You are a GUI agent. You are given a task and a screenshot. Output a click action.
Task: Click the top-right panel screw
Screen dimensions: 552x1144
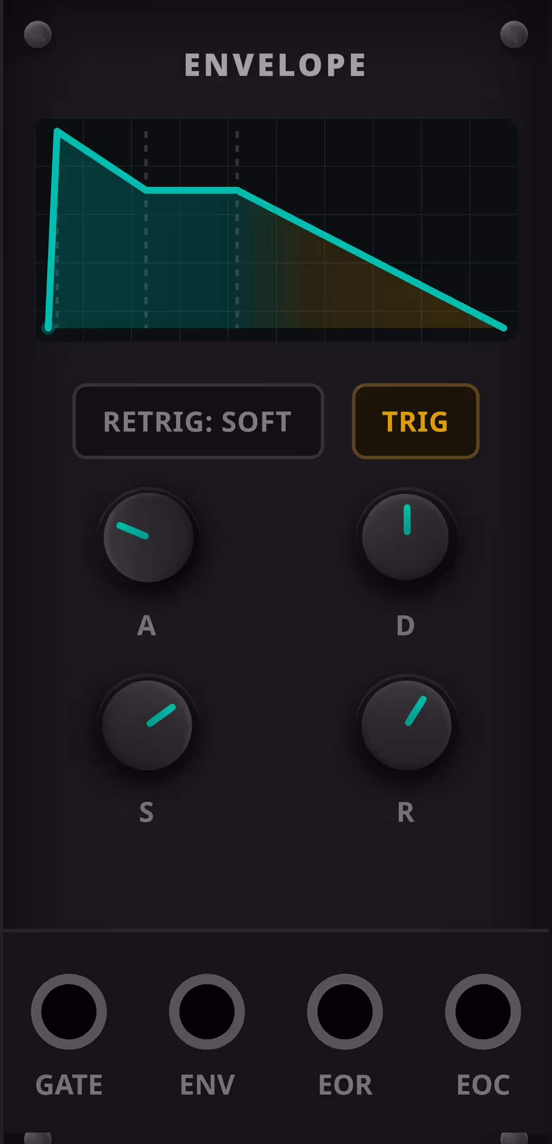tap(514, 35)
